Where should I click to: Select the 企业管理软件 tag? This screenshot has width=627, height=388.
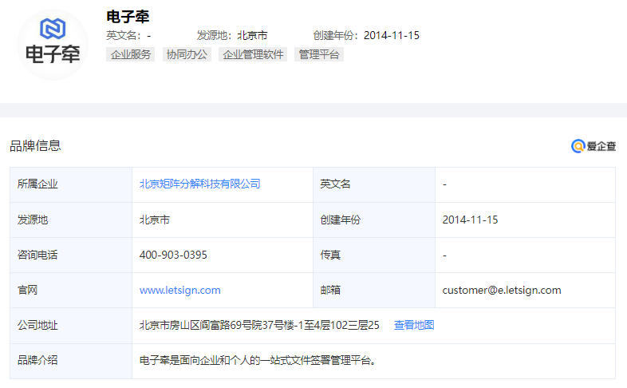point(253,54)
